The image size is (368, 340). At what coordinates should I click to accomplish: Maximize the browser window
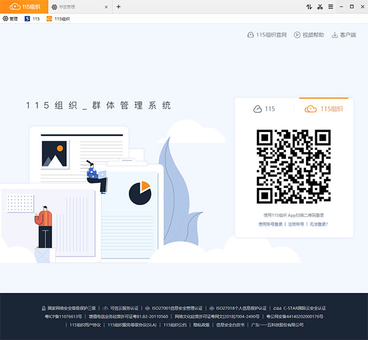tap(352, 7)
